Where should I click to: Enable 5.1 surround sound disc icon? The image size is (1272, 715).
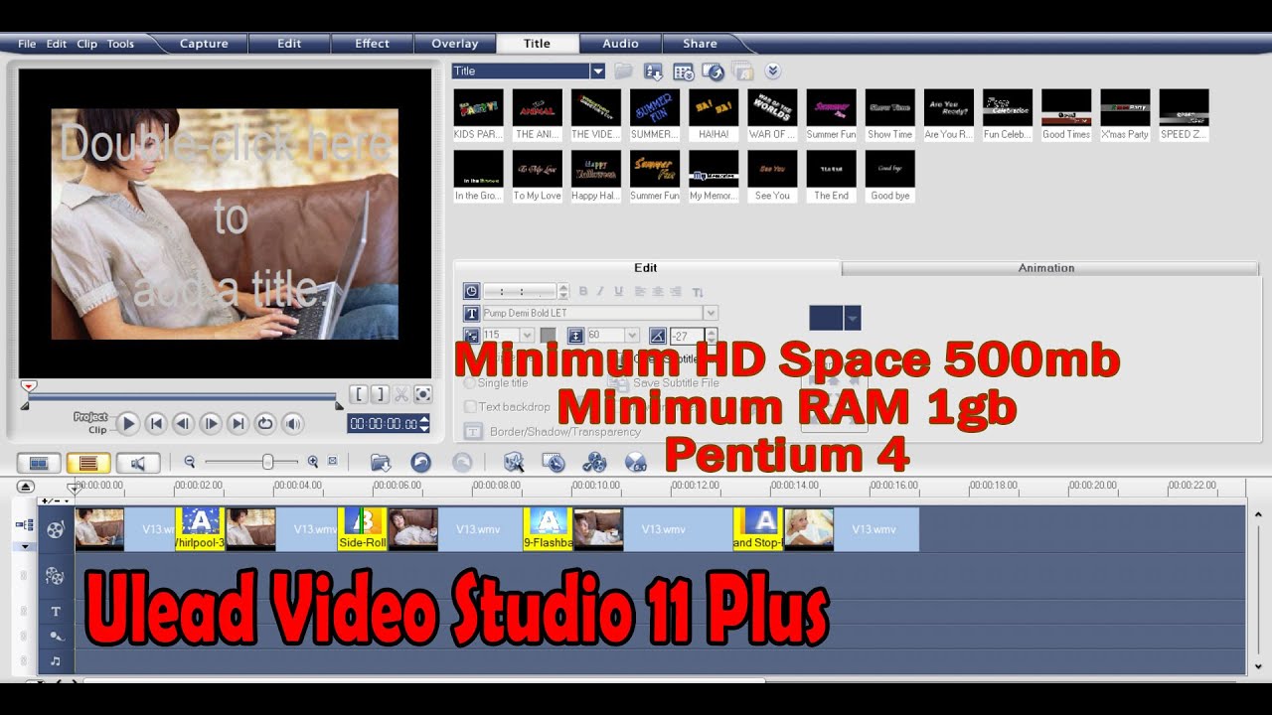click(636, 463)
